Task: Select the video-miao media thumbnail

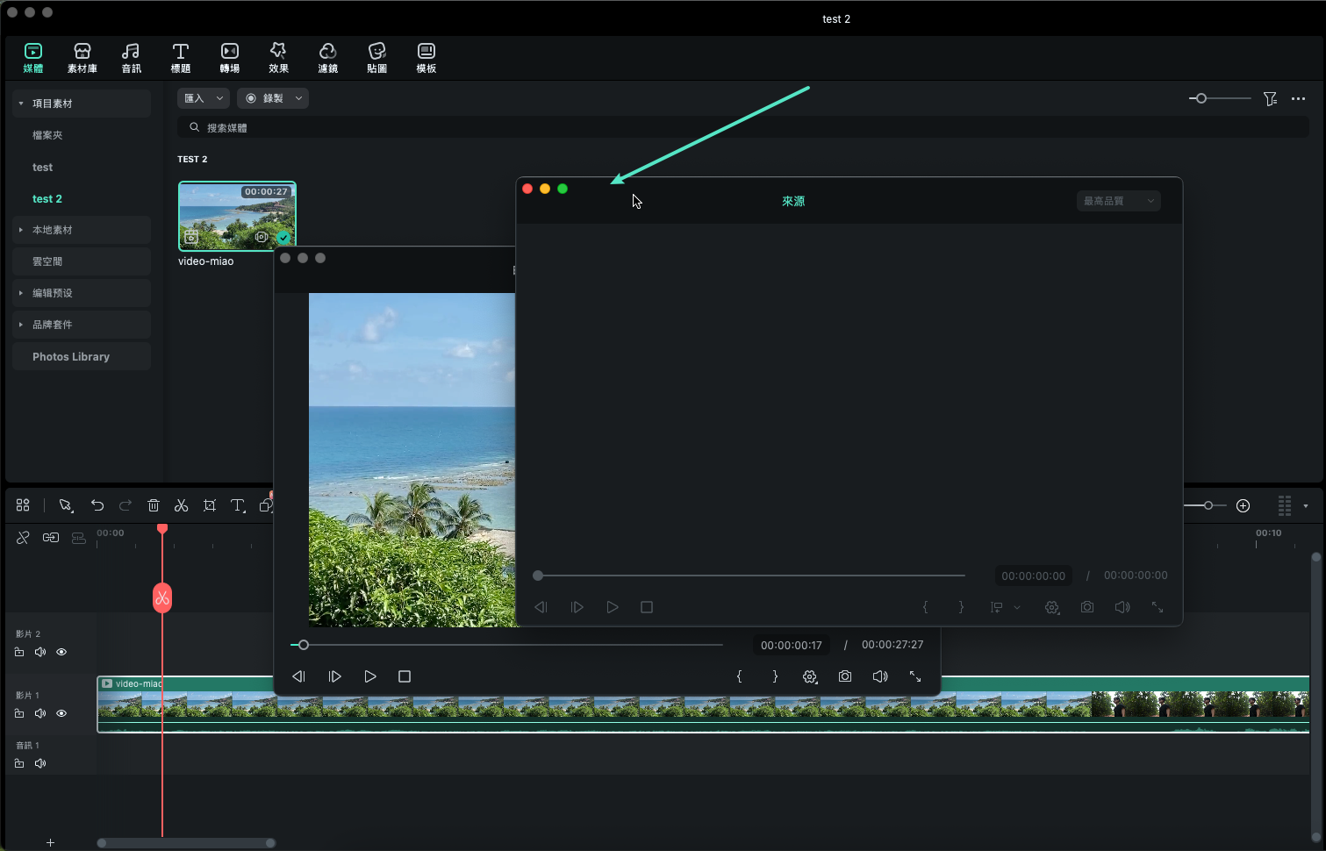Action: pos(237,216)
